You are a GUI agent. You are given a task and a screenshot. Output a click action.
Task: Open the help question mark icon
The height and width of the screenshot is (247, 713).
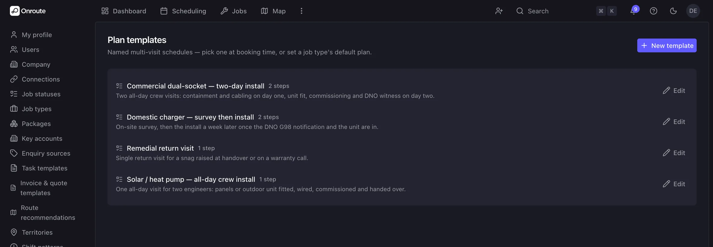point(653,11)
